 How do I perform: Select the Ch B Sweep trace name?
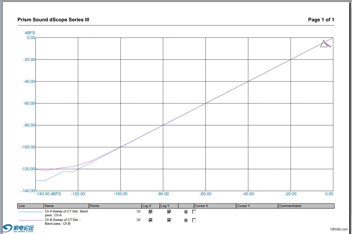pos(63,222)
